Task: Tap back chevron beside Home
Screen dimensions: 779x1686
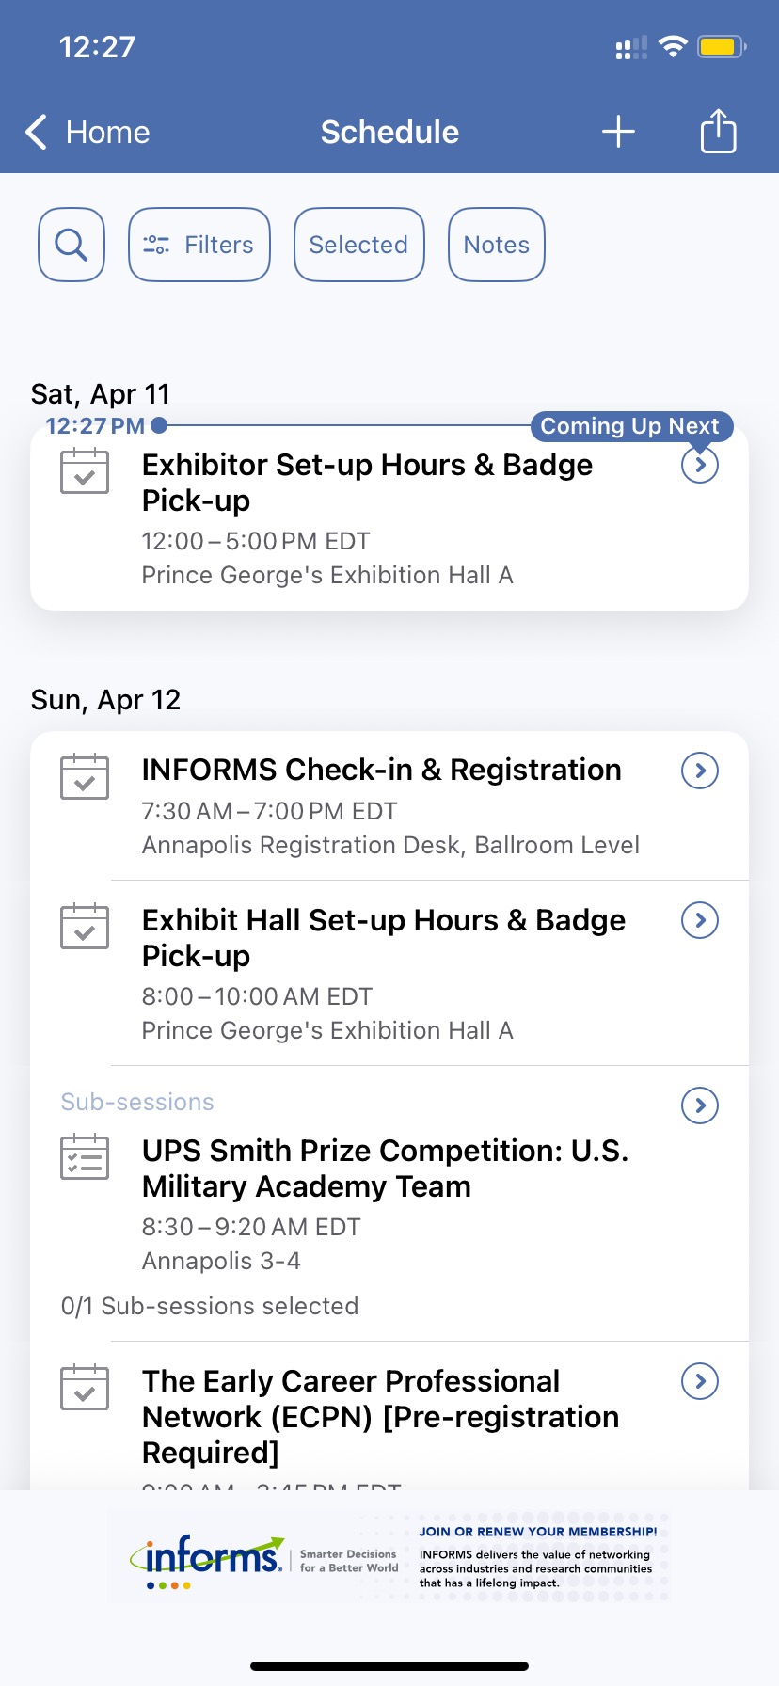Action: (37, 132)
